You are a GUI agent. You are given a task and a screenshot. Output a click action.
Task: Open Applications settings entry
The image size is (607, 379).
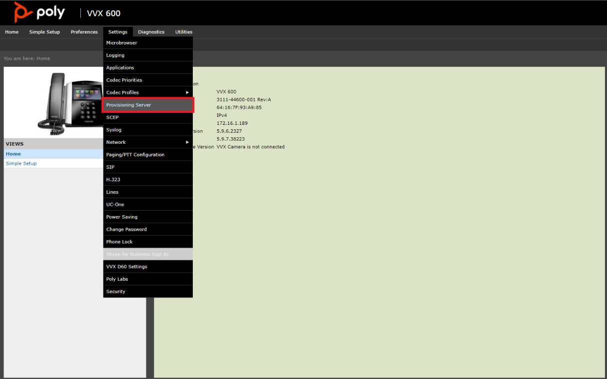pyautogui.click(x=148, y=68)
